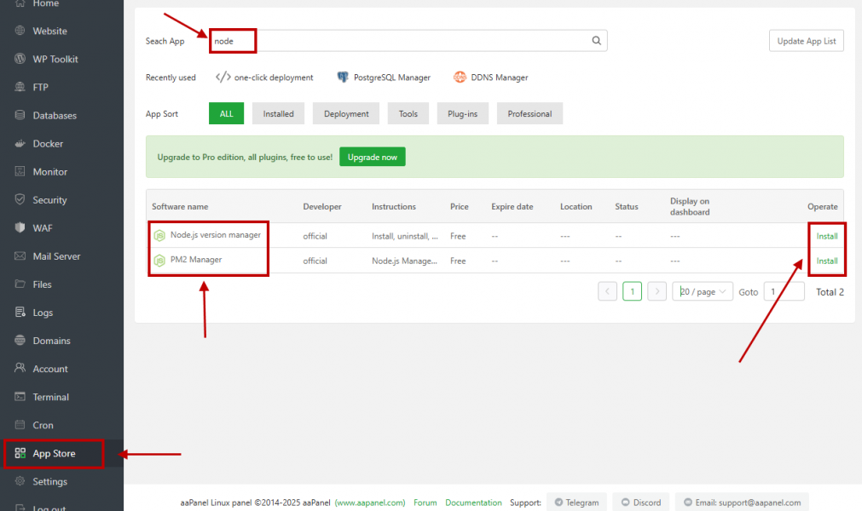The image size is (862, 511).
Task: Click the Account person icon
Action: (x=20, y=368)
